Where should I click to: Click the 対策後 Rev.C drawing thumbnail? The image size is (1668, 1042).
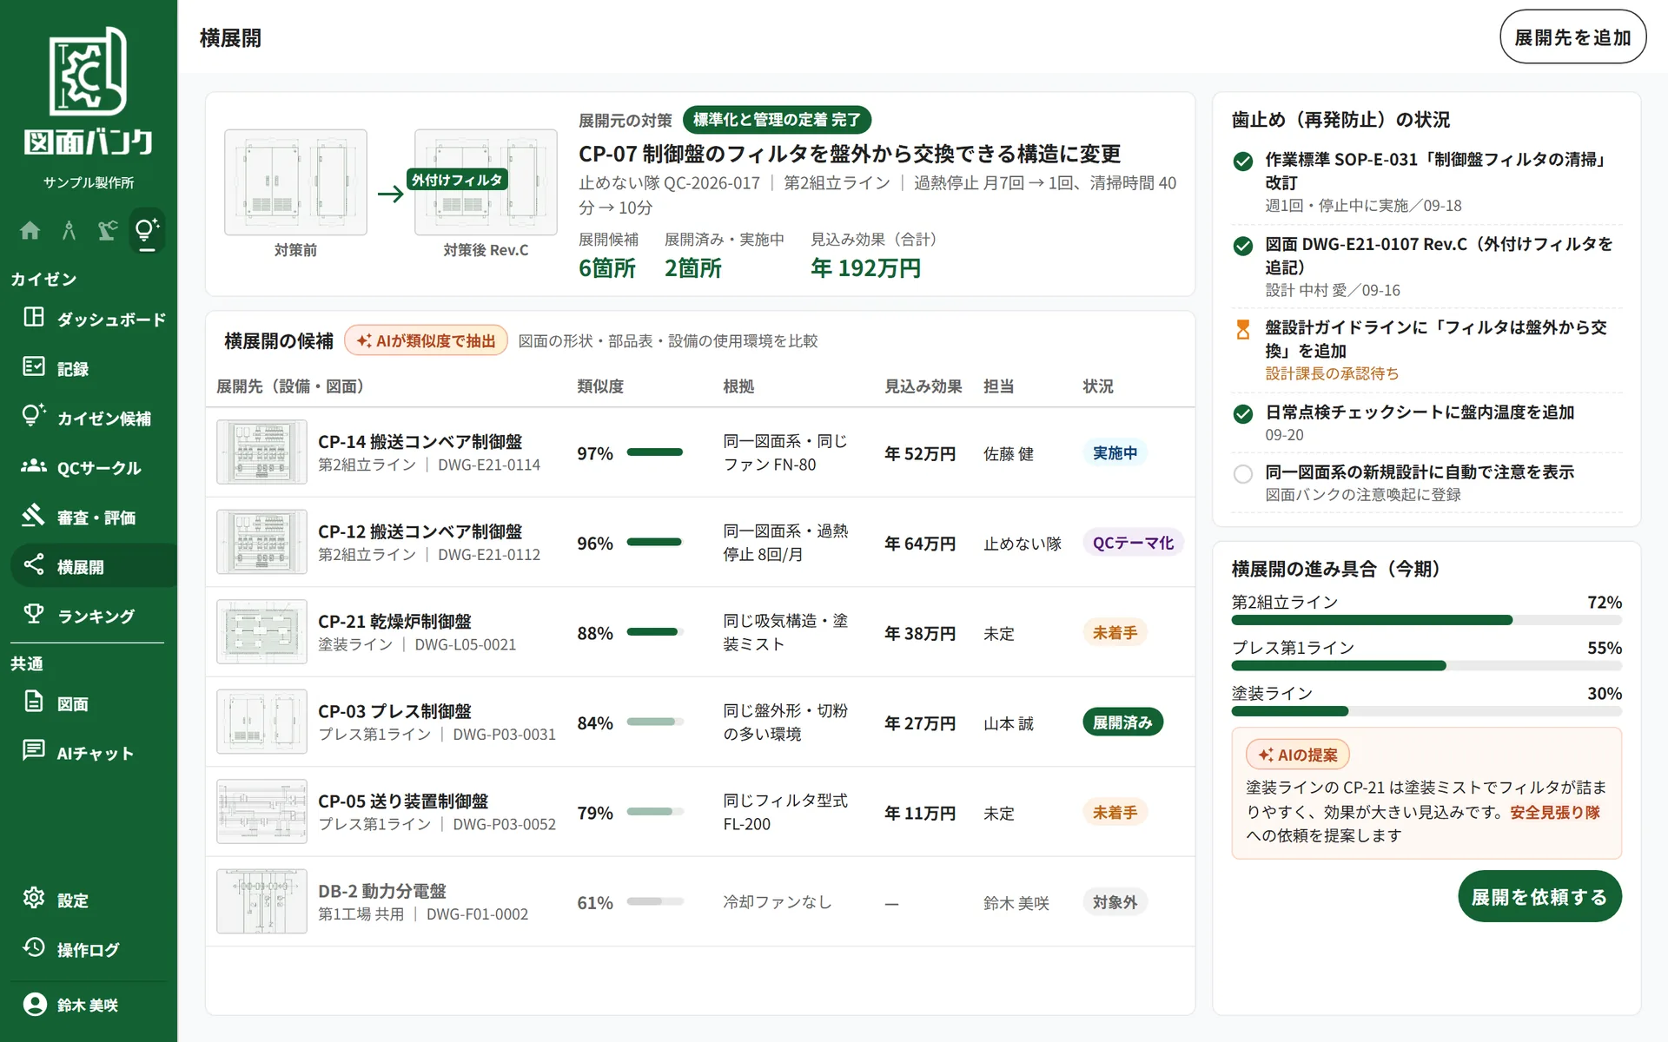[x=486, y=182]
